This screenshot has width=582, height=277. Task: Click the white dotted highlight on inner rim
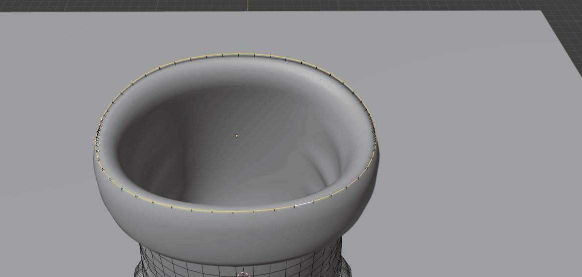tap(316, 78)
